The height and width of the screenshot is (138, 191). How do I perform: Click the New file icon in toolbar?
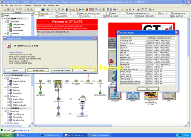[2, 9]
